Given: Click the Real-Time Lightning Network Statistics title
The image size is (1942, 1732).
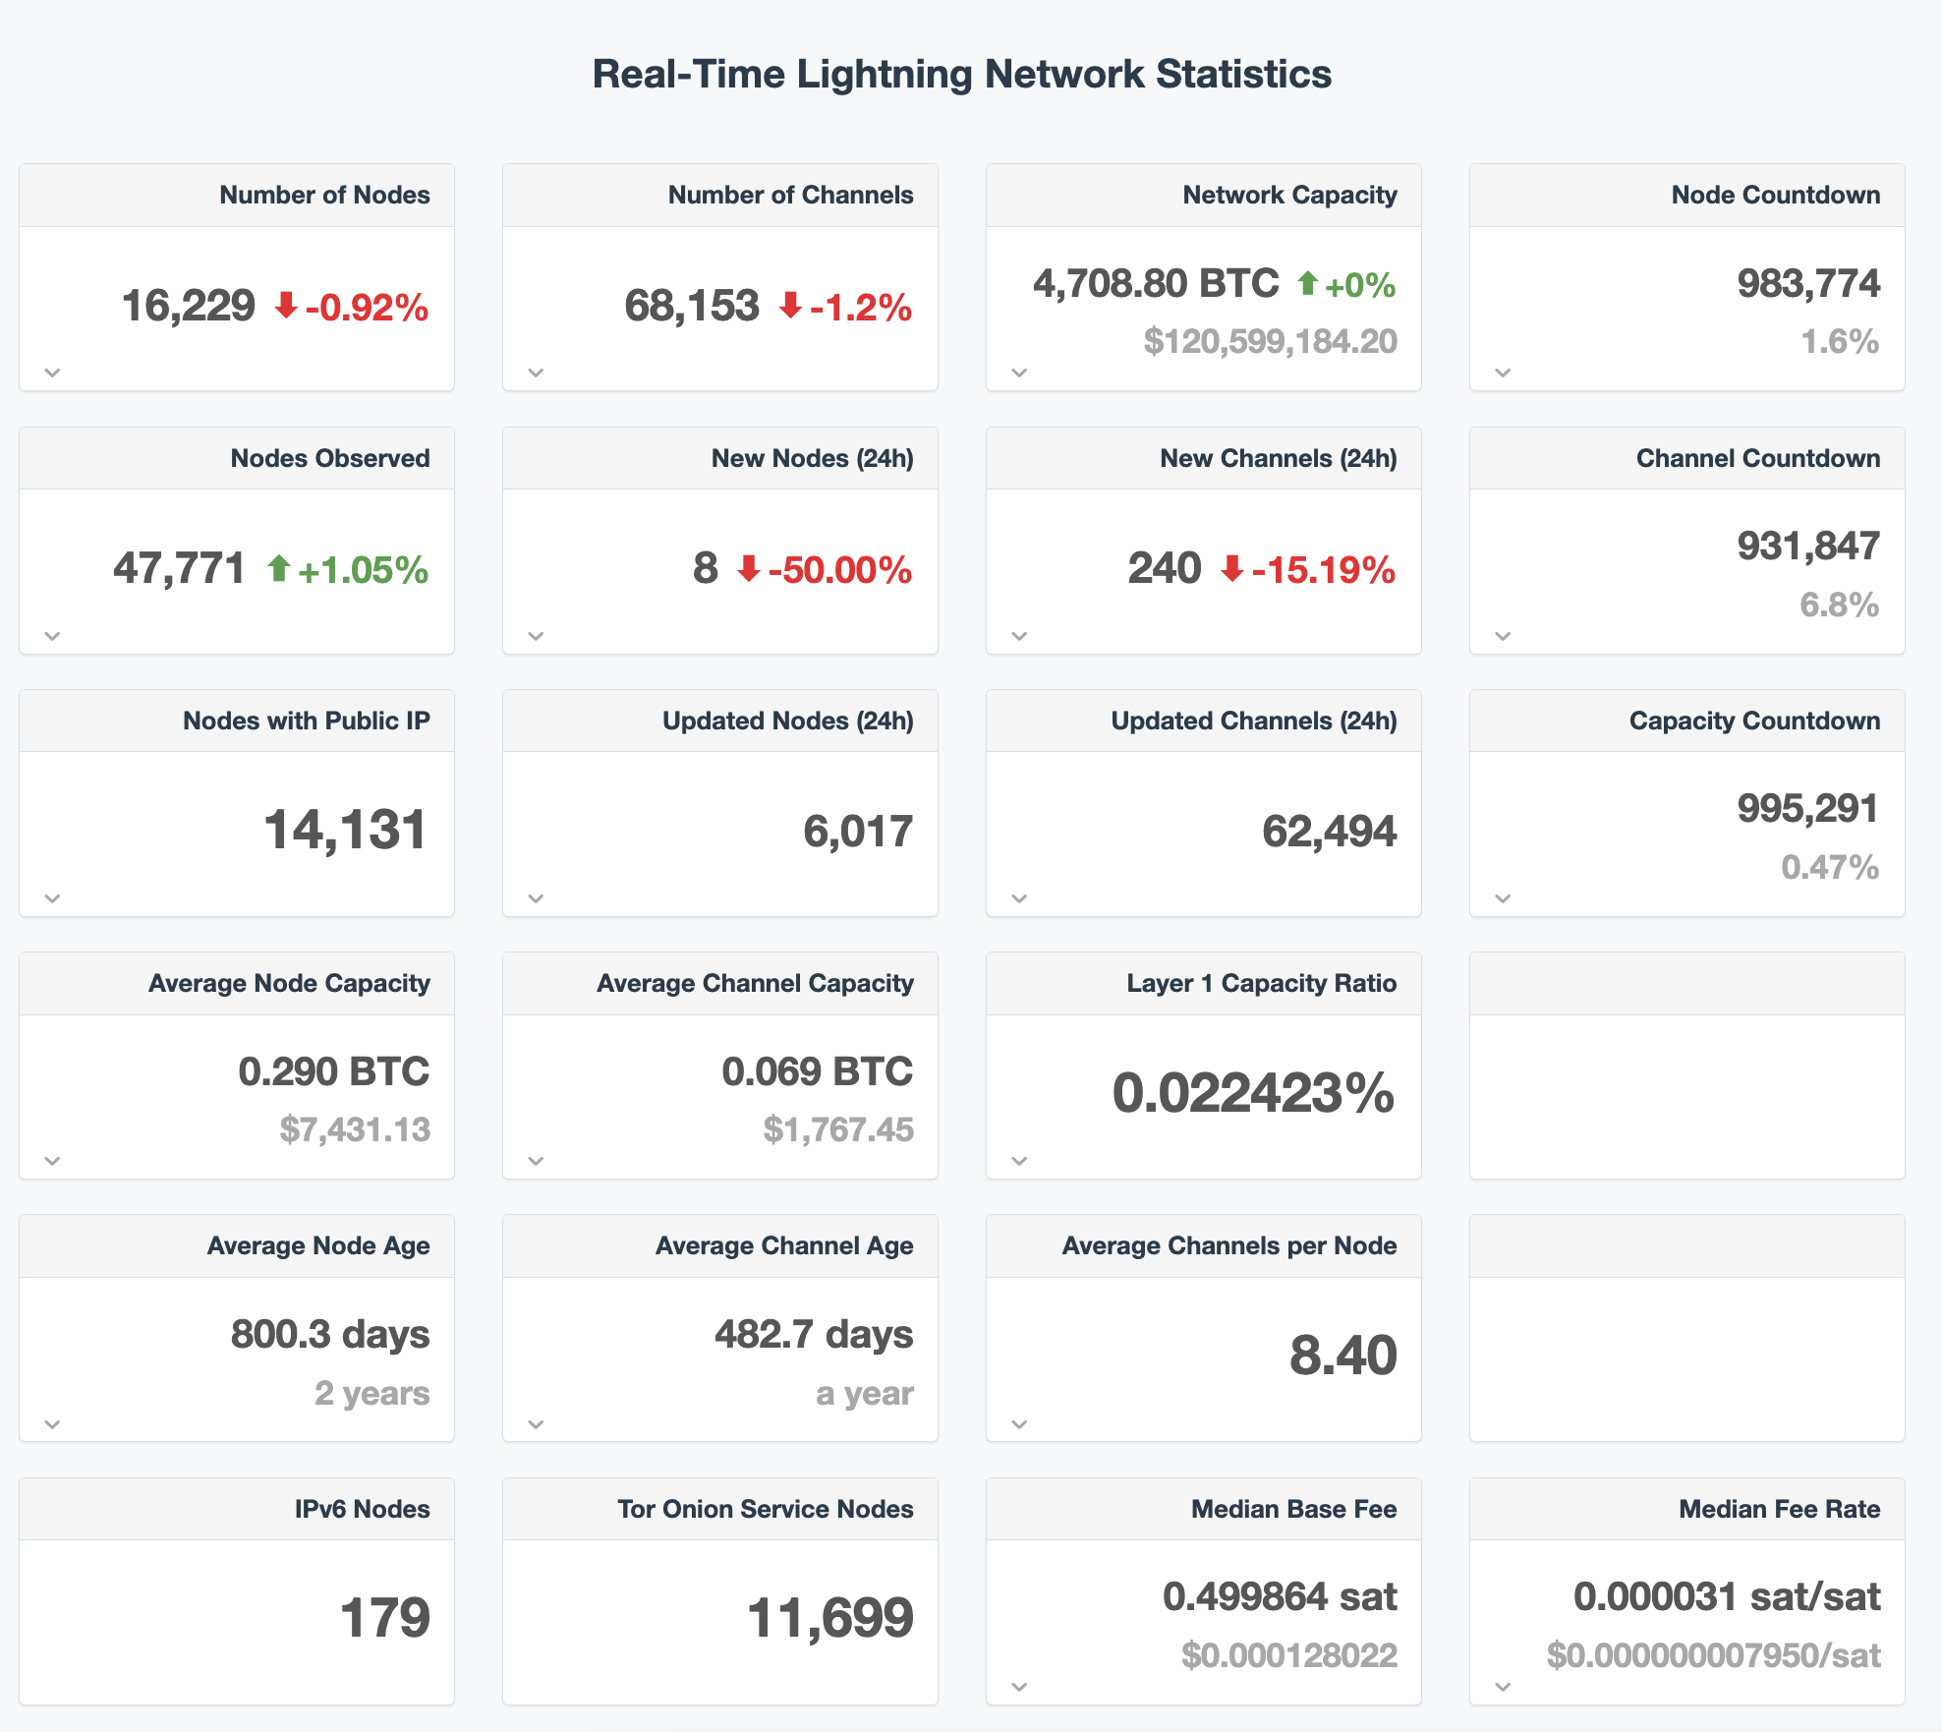Looking at the screenshot, I should click(x=961, y=74).
